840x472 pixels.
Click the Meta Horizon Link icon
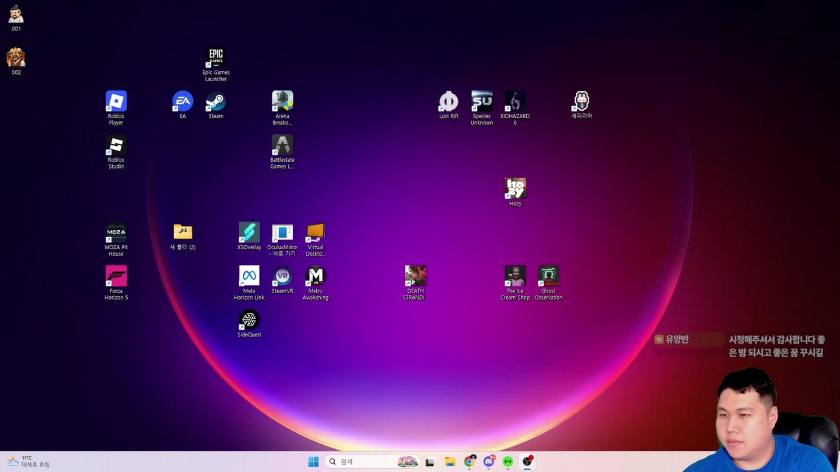249,276
